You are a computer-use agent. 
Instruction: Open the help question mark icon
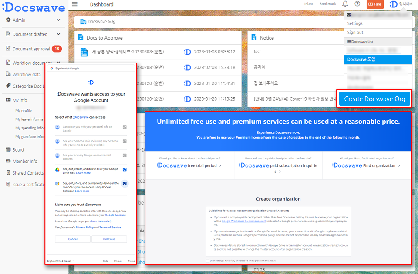pos(357,4)
